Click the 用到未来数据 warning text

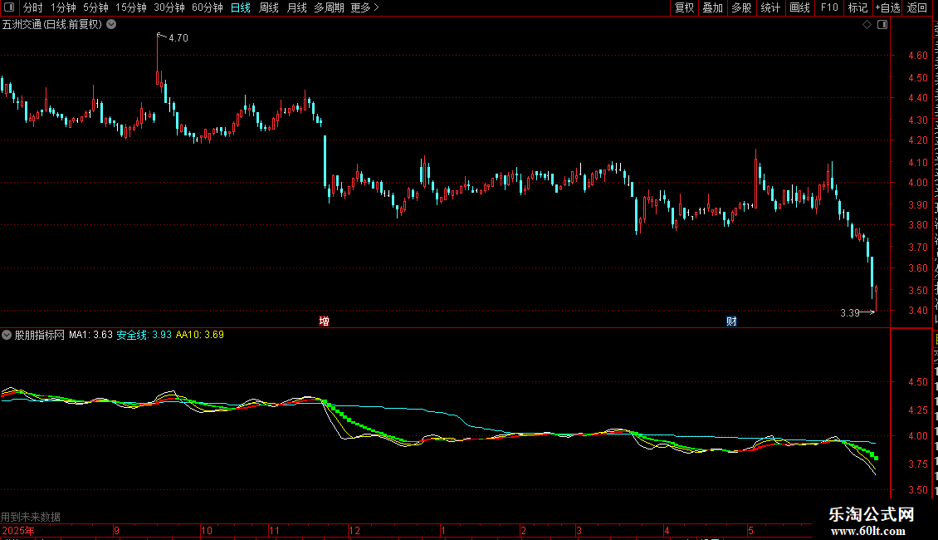pyautogui.click(x=31, y=517)
